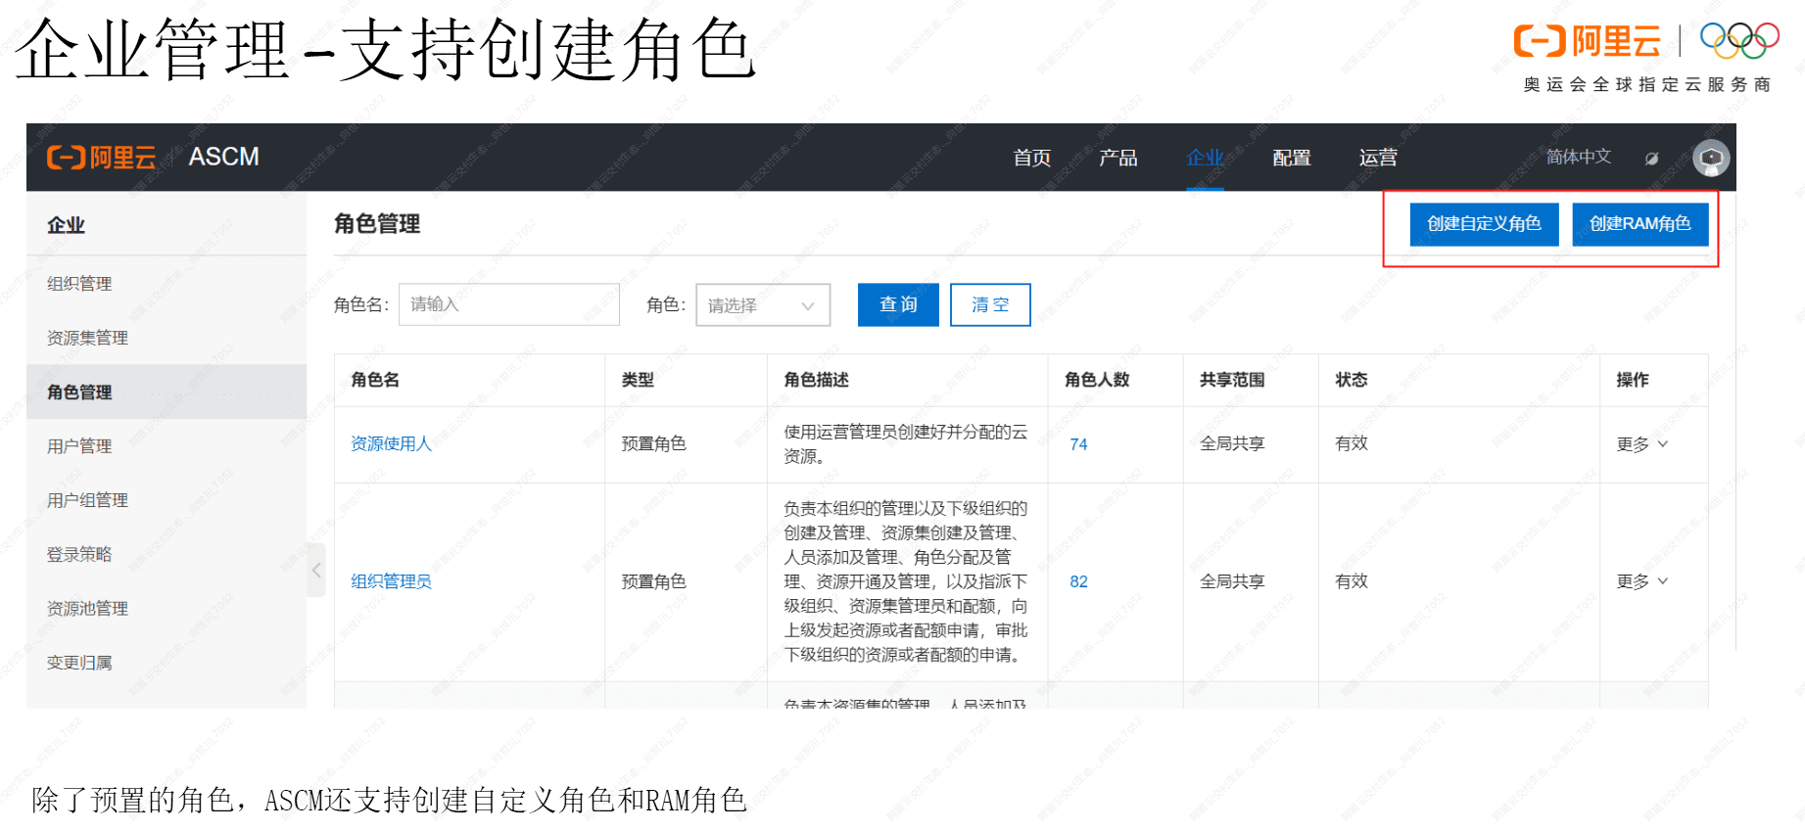Select 角色管理 in the sidebar
Screen dimensions: 1805x831
pyautogui.click(x=166, y=392)
